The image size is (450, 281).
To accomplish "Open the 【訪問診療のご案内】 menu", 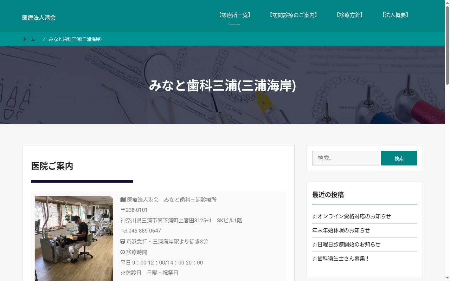I will [x=294, y=15].
